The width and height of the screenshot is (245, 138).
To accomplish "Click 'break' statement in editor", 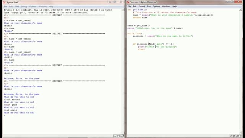I will (141, 49).
